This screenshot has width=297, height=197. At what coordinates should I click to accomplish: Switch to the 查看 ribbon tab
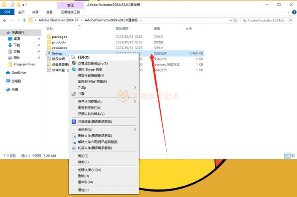tap(49, 12)
